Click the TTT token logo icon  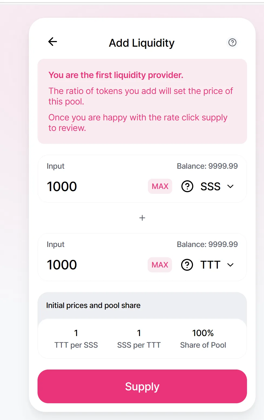coord(187,265)
